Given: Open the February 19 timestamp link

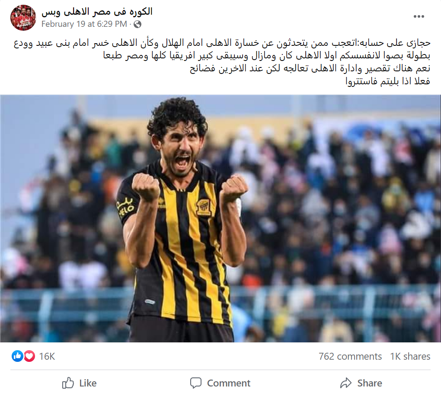Looking at the screenshot, I should coord(84,24).
